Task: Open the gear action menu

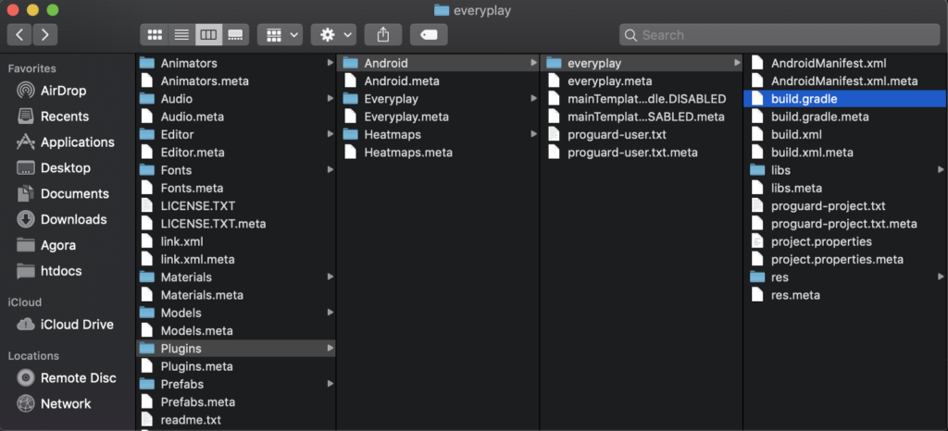Action: coord(333,35)
